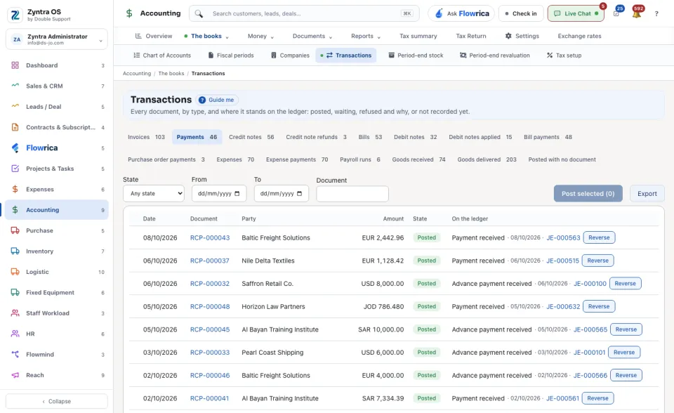
Task: Open document RCP-000045 link
Action: pos(210,329)
